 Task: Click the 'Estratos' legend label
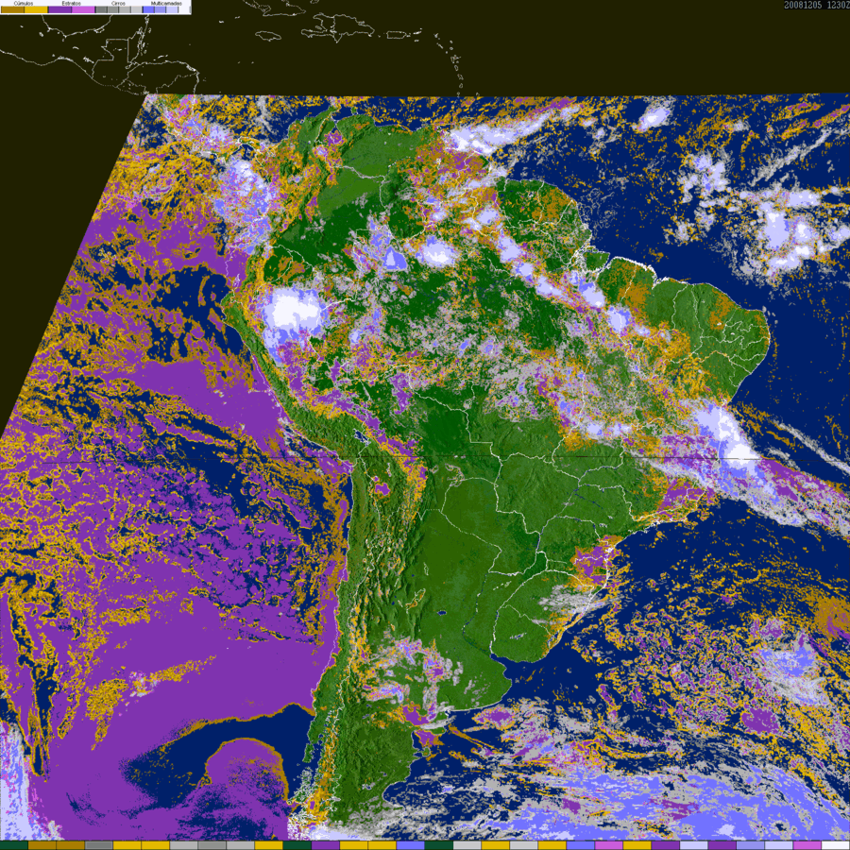pos(71,3)
